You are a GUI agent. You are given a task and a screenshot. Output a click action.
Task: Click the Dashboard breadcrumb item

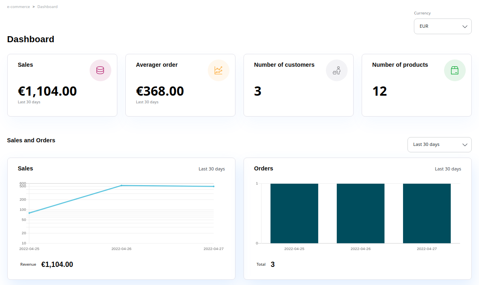[47, 7]
